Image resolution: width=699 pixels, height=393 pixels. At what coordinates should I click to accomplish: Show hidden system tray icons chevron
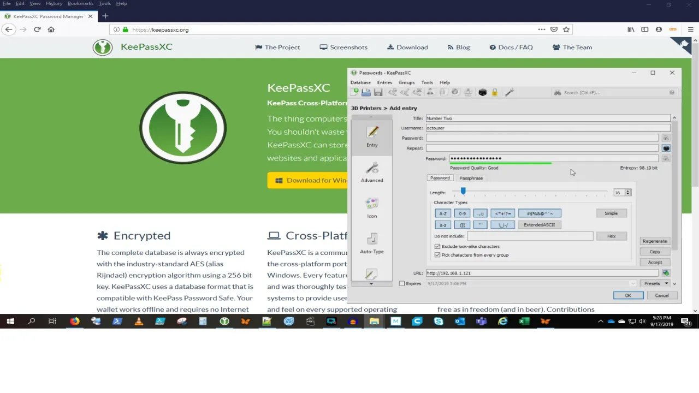pos(600,321)
